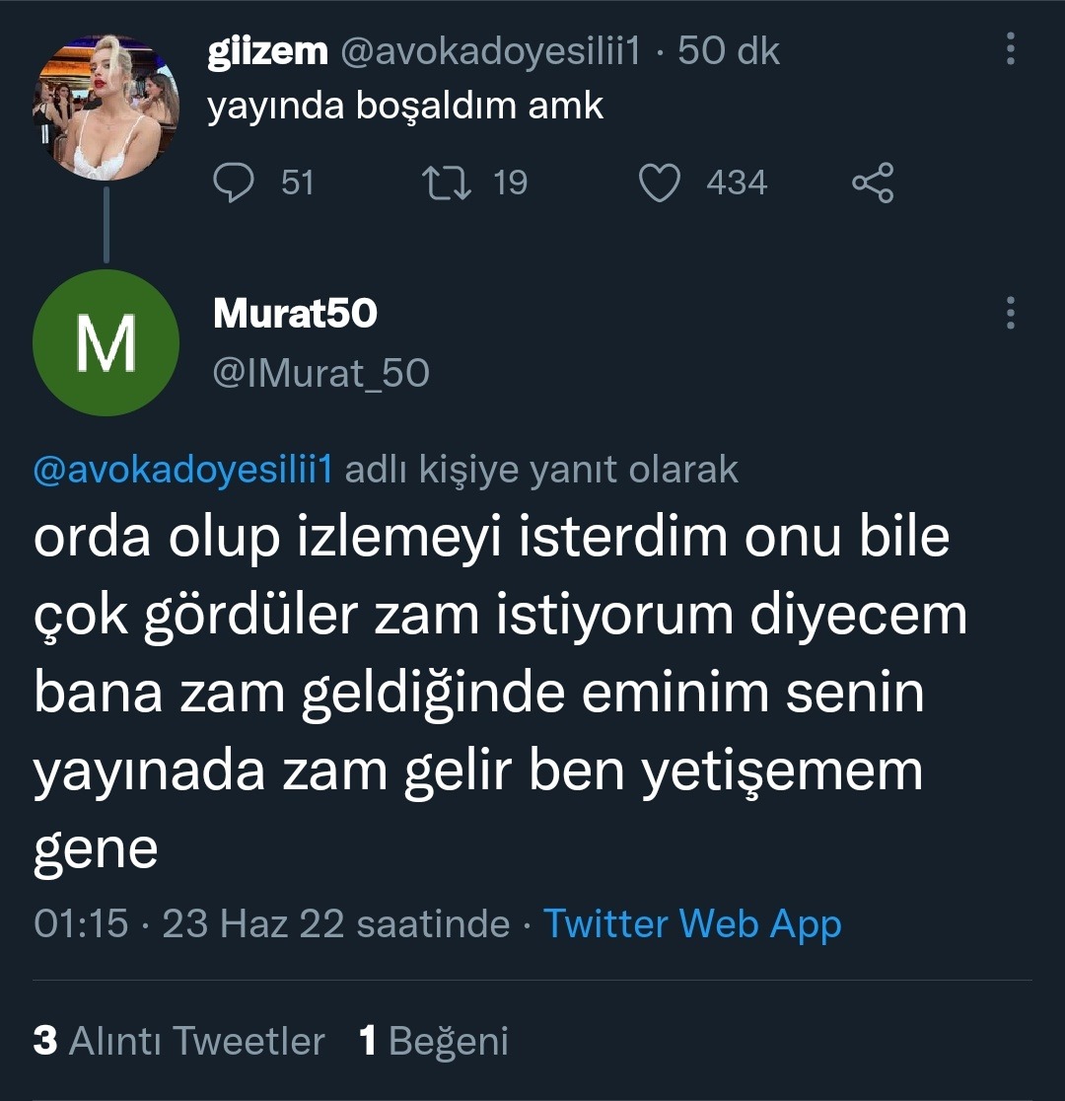The height and width of the screenshot is (1101, 1065).
Task: Open more options menu on giizem's tweet
Action: click(x=1011, y=51)
